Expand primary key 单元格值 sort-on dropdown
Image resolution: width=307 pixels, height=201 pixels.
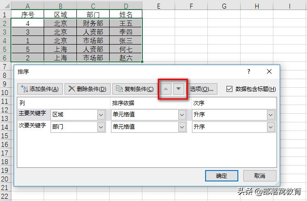[x=182, y=115]
